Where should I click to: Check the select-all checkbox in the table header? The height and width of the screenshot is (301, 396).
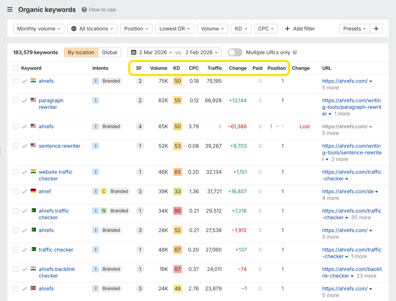point(16,68)
